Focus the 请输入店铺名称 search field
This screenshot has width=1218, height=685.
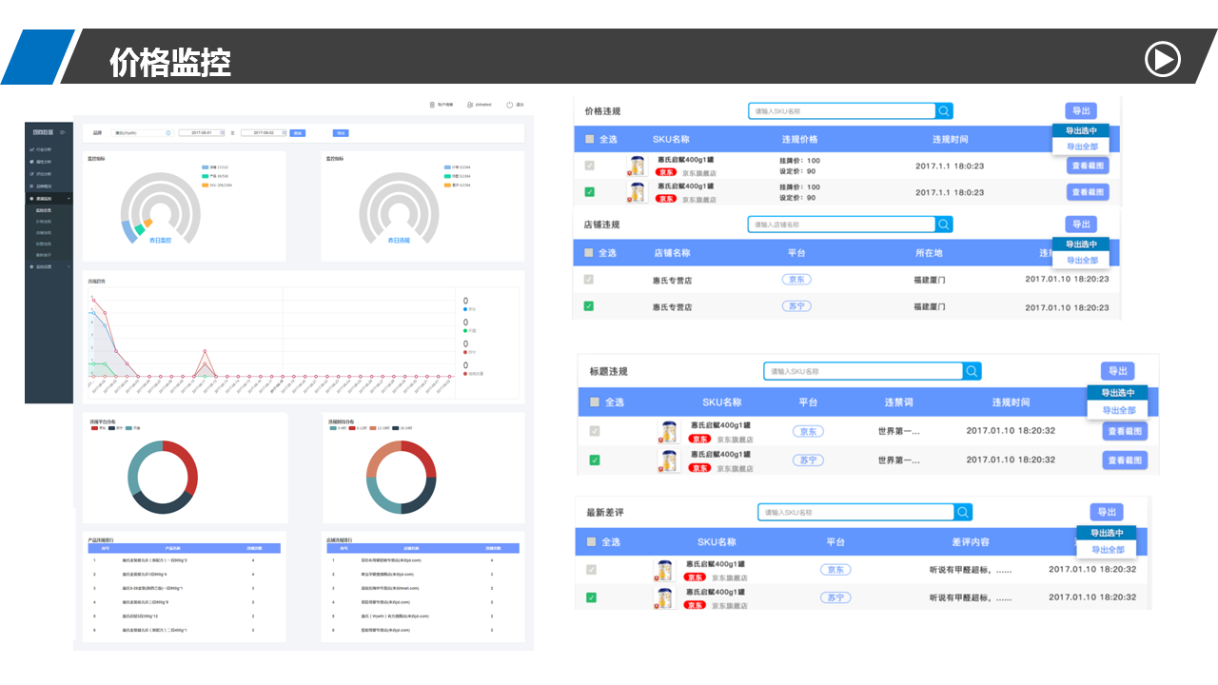(x=842, y=225)
